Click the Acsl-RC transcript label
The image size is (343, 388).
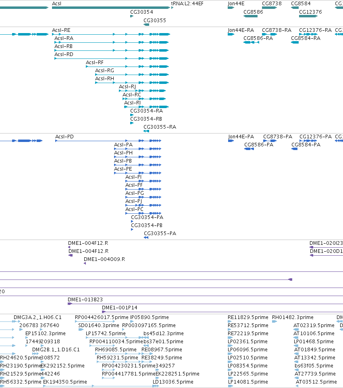pos(132,95)
